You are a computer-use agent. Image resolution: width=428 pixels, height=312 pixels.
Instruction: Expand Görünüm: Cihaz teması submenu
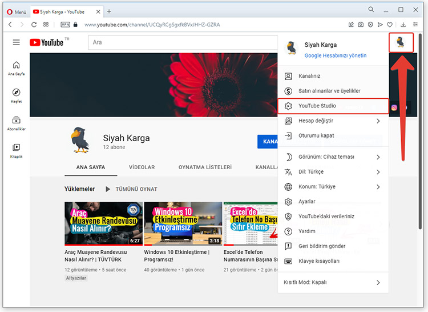[333, 157]
